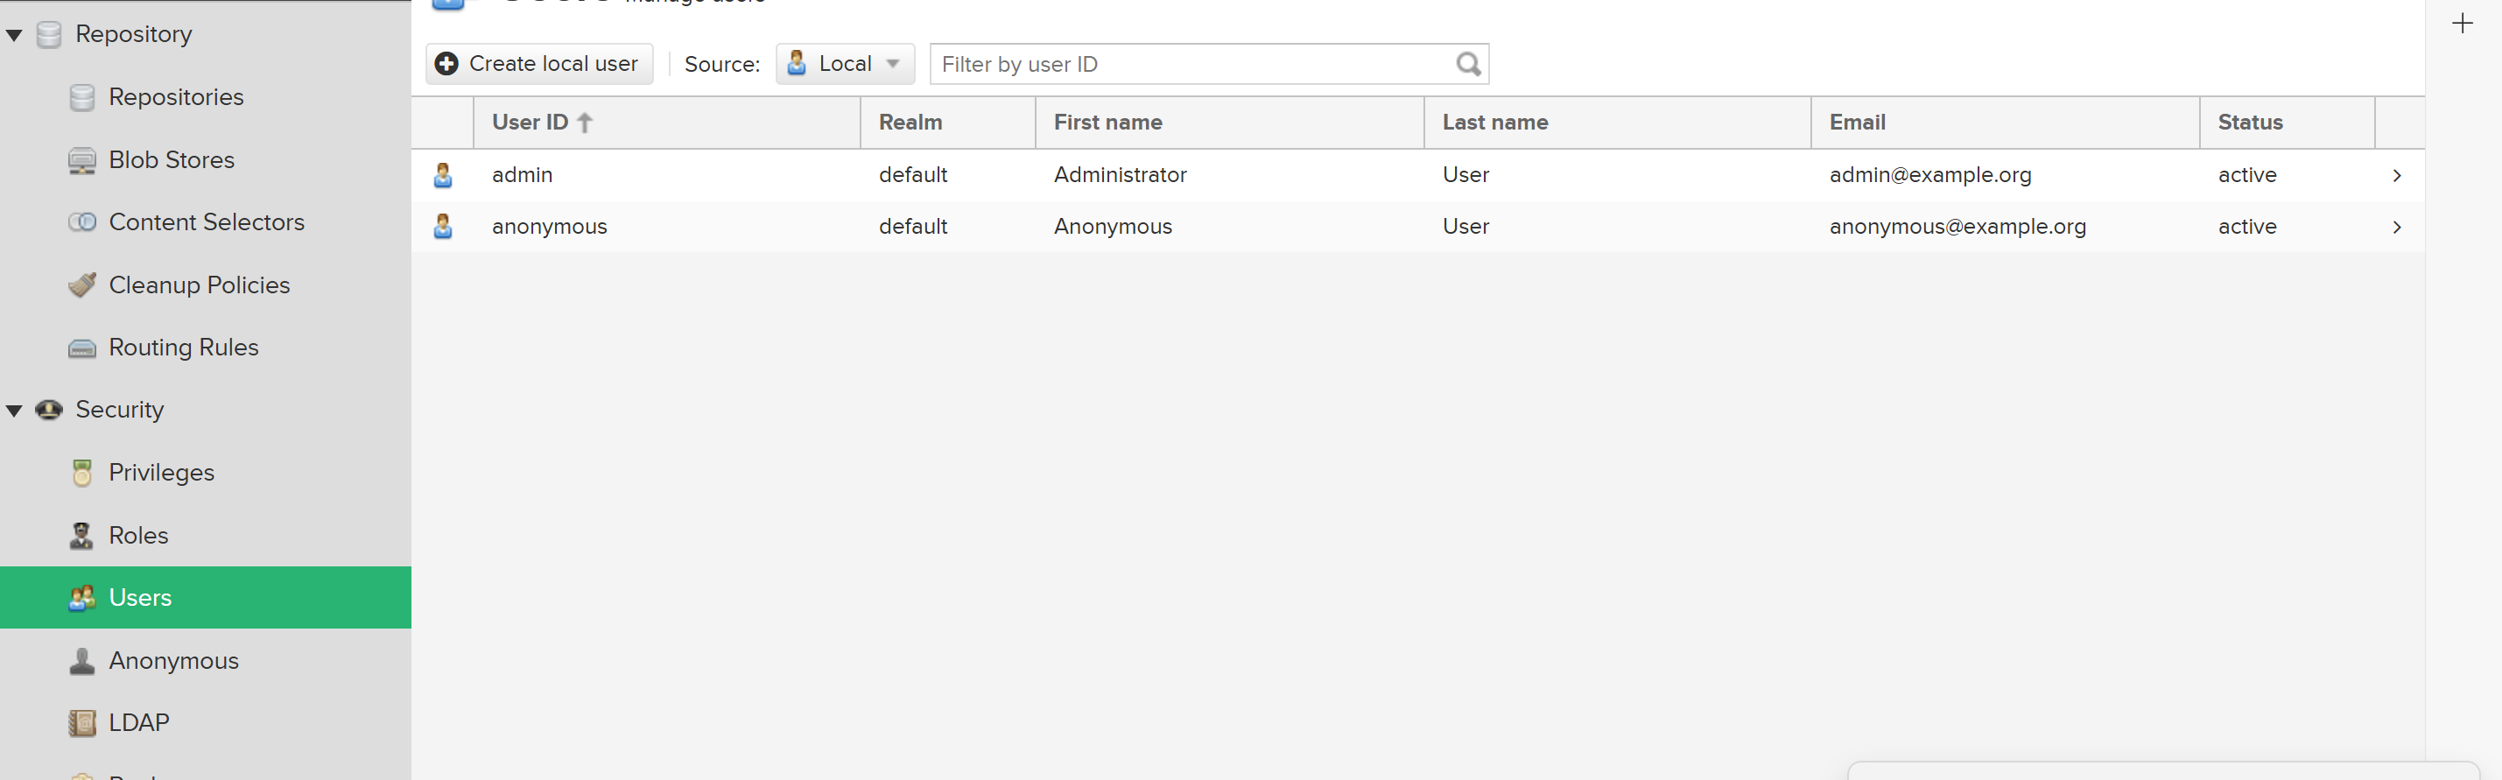Click the Security section label
This screenshot has width=2502, height=780.
[119, 411]
